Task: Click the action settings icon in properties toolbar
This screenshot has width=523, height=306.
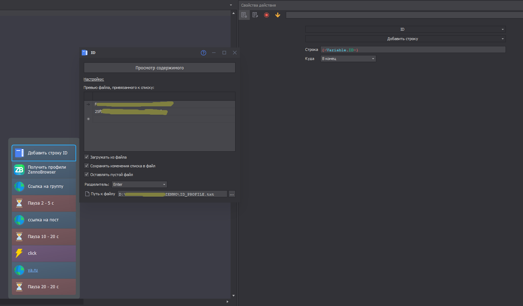Action: (x=244, y=15)
